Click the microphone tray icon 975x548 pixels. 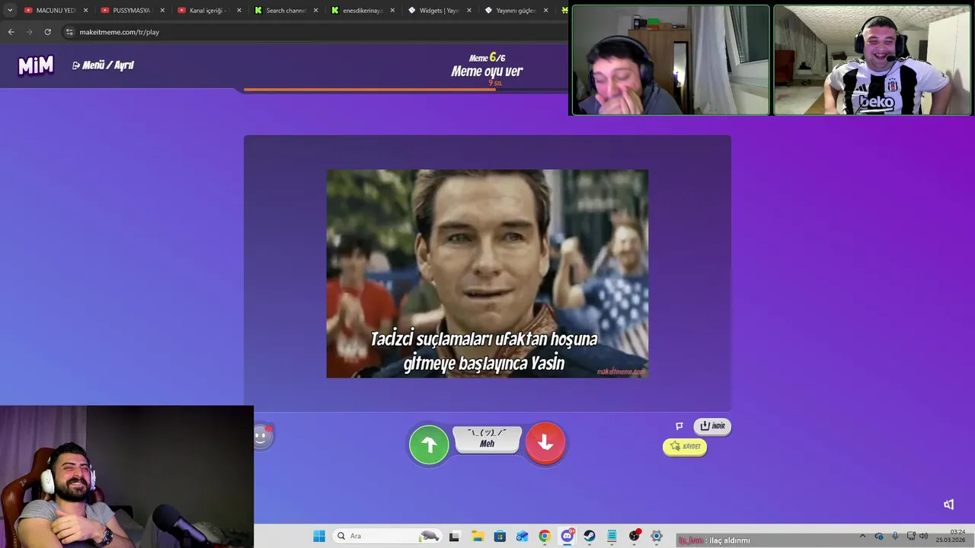click(895, 537)
